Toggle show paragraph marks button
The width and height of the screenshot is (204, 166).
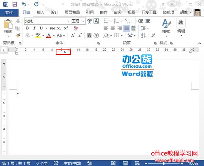(x=153, y=35)
